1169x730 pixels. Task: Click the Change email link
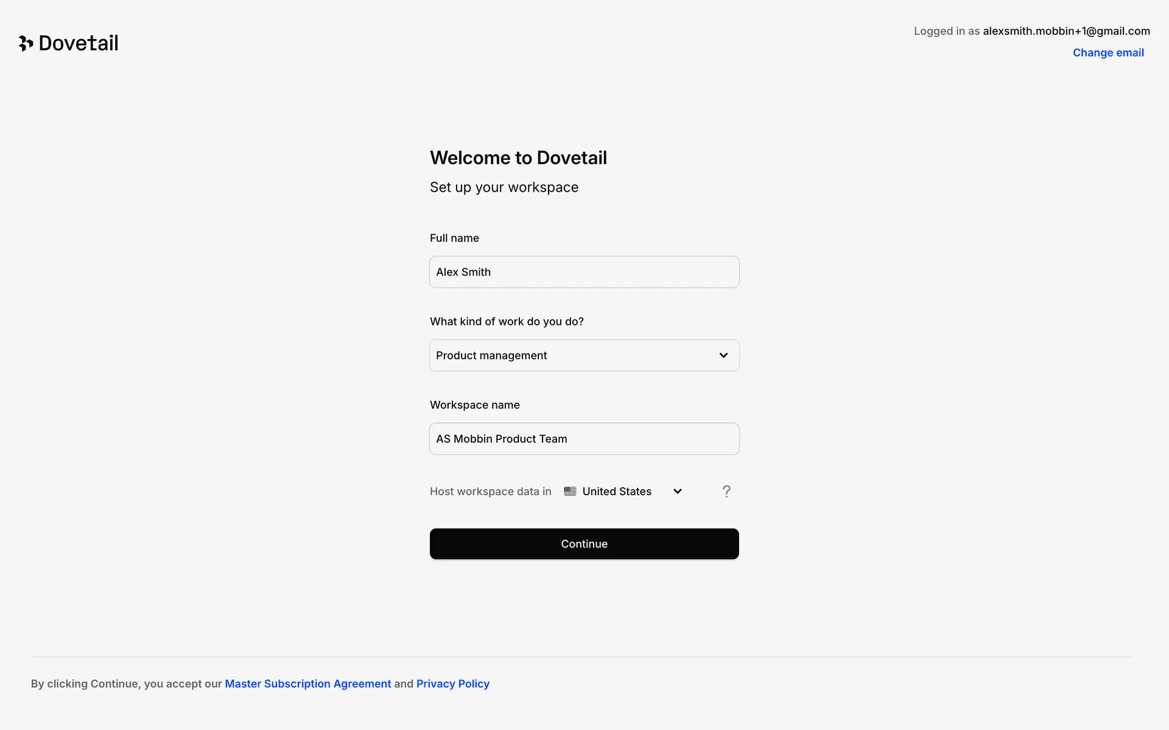click(x=1108, y=53)
